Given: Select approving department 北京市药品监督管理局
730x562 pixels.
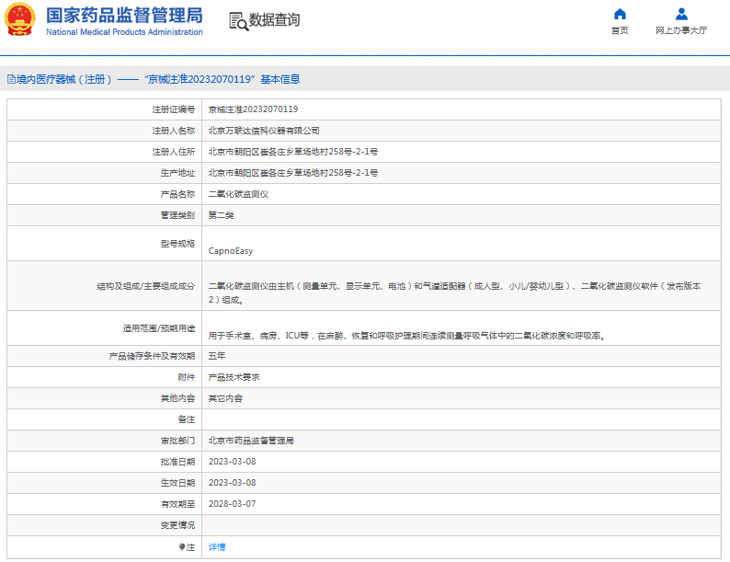Looking at the screenshot, I should (251, 441).
